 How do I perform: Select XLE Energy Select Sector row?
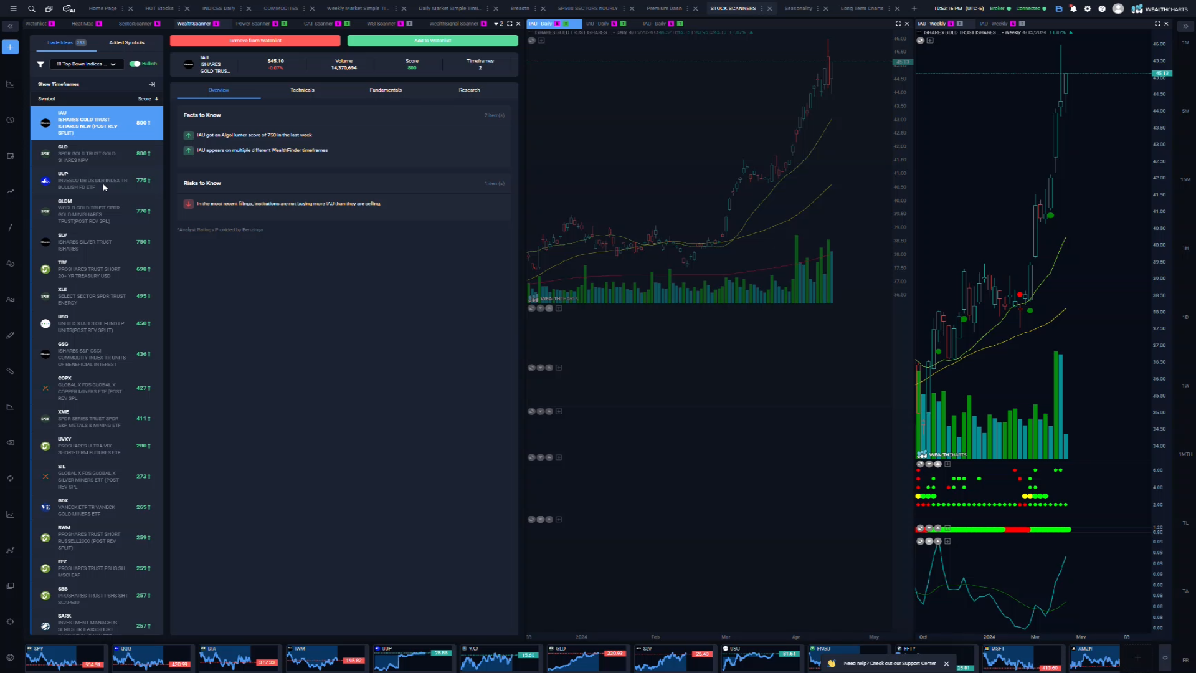pos(97,296)
